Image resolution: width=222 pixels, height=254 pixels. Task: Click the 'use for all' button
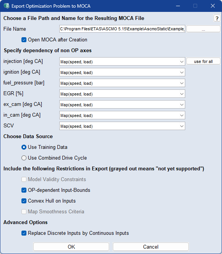(203, 61)
